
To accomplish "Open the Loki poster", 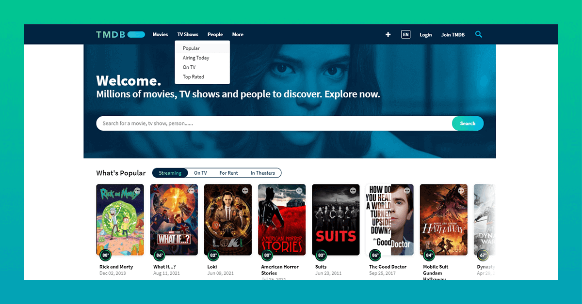I will (228, 219).
